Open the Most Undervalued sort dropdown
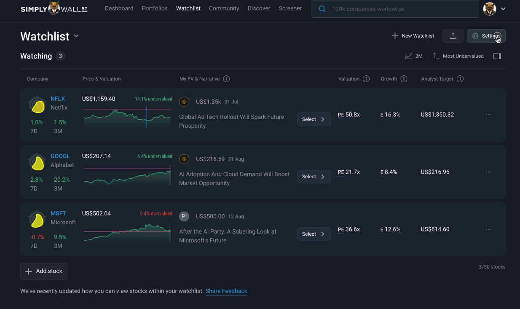The width and height of the screenshot is (520, 309). tap(458, 56)
